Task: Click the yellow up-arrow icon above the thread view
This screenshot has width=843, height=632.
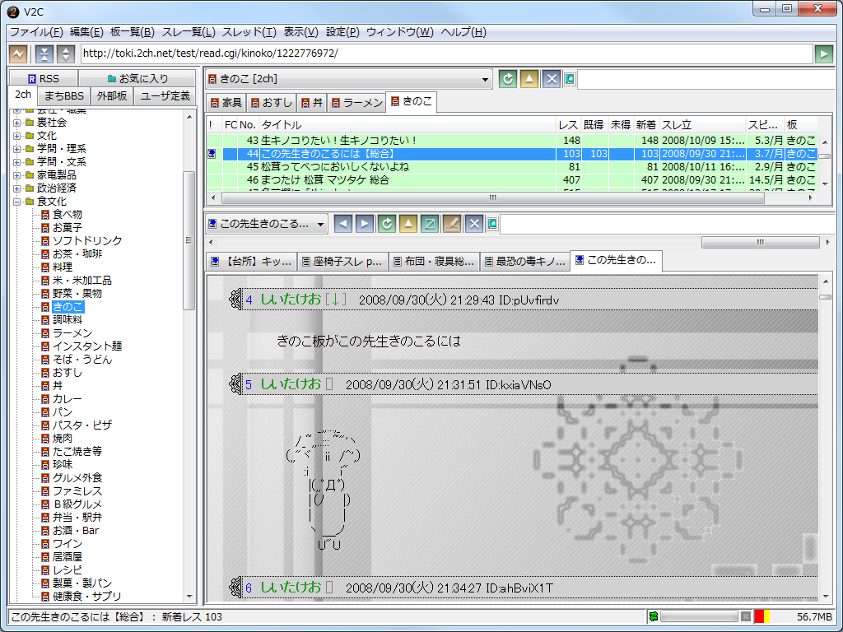Action: point(408,223)
